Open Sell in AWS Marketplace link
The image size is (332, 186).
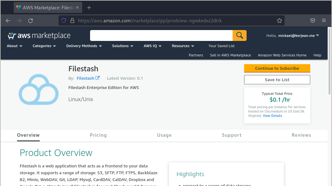point(230,55)
